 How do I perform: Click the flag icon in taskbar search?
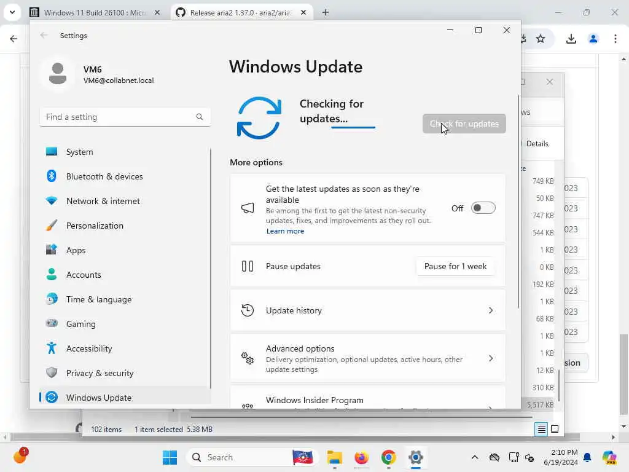pos(303,457)
